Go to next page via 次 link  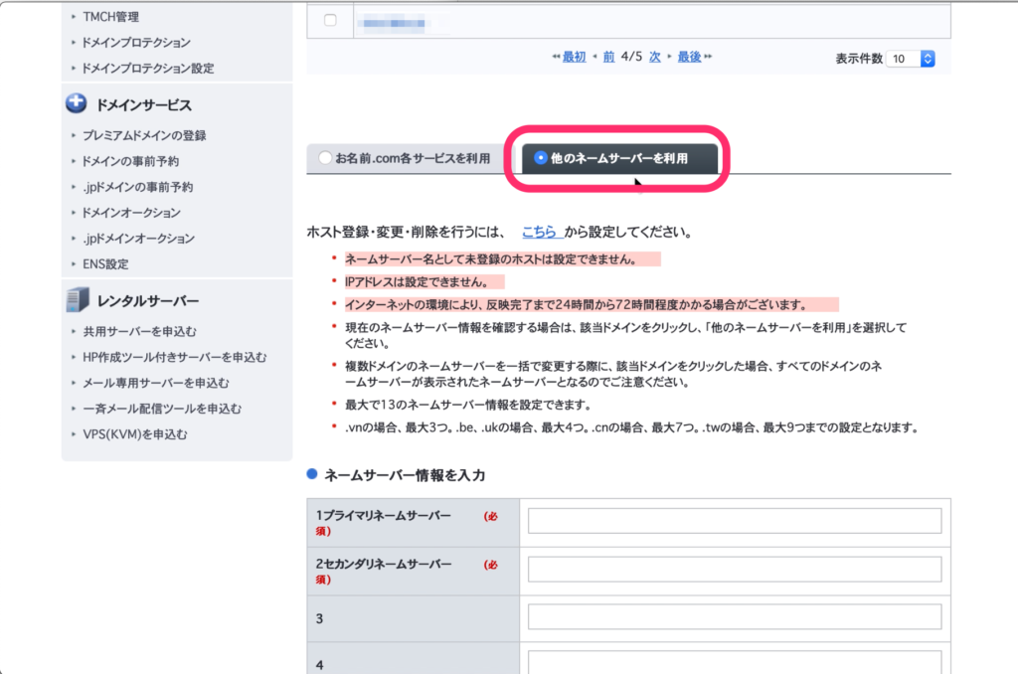click(654, 58)
